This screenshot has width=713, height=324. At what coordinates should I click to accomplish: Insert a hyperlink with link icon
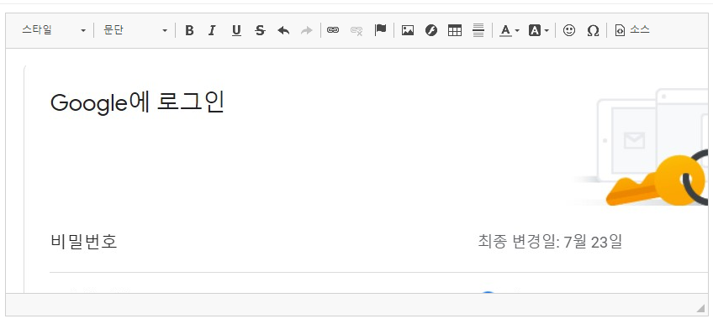click(x=333, y=30)
